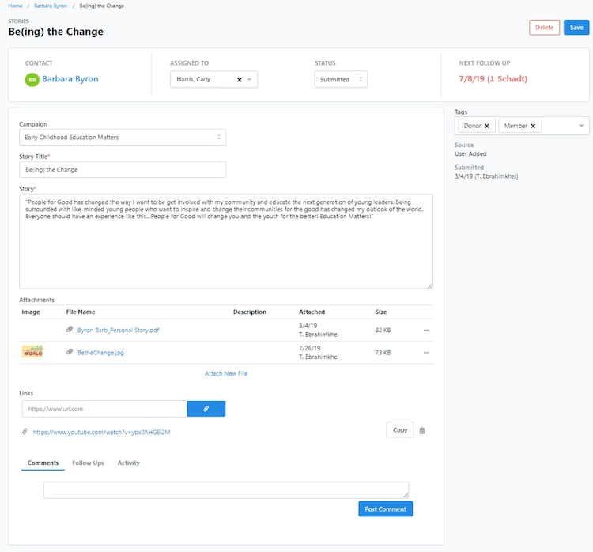Open more options for BetheChange.jpg row

pos(426,353)
